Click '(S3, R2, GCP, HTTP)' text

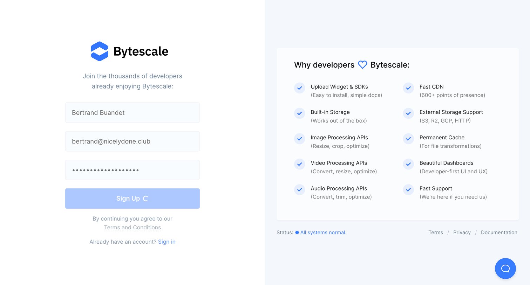coord(445,121)
